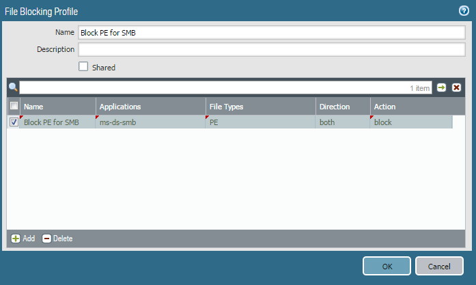Click the Cancel button
476x285 pixels.
coord(439,266)
